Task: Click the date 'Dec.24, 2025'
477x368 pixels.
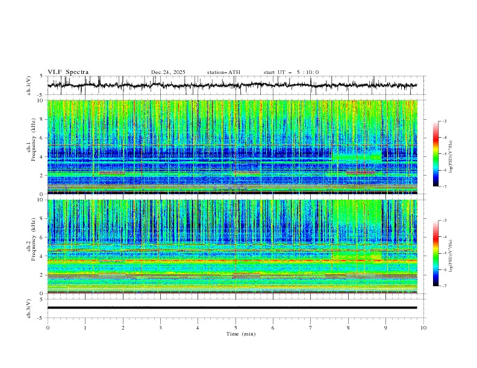Action: coord(168,72)
